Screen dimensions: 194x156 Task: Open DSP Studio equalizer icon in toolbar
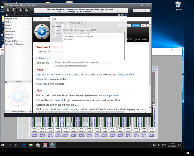pos(126,15)
